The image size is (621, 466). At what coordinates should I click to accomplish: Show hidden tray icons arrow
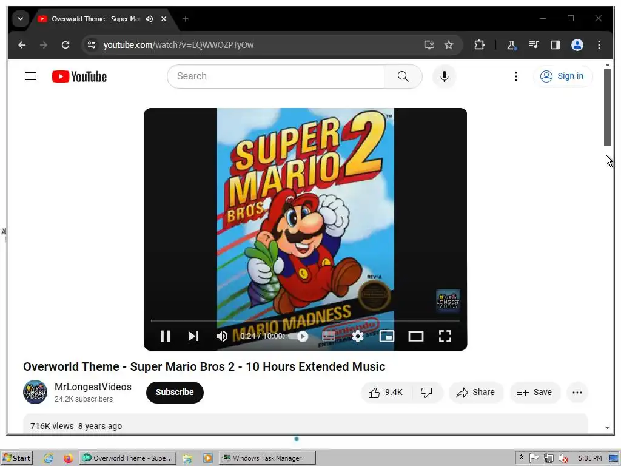point(521,458)
